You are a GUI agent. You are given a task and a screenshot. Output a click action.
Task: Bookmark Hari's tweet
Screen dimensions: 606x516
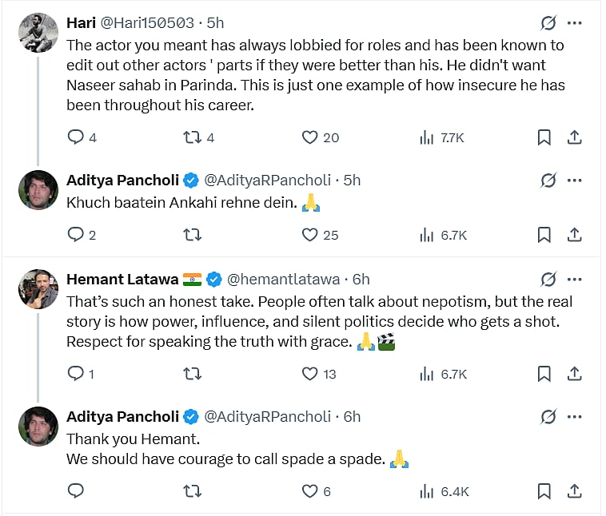pyautogui.click(x=544, y=137)
